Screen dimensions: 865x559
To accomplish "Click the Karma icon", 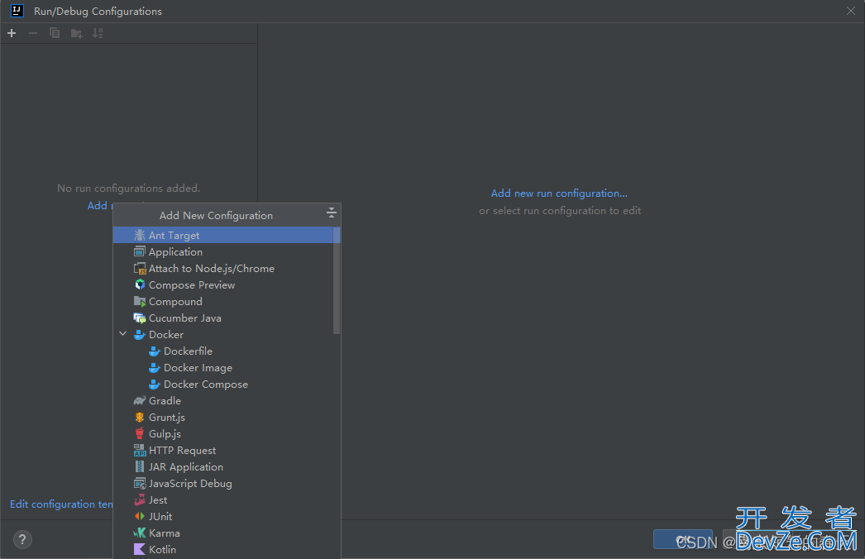I will pyautogui.click(x=140, y=533).
